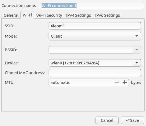Screen dimensions: 146x126
Task: Click the checkmark icon on Save
Action: coord(128,120)
